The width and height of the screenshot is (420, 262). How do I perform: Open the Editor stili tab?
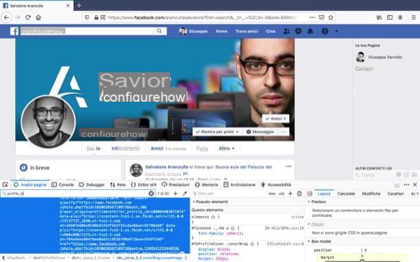[x=144, y=185]
